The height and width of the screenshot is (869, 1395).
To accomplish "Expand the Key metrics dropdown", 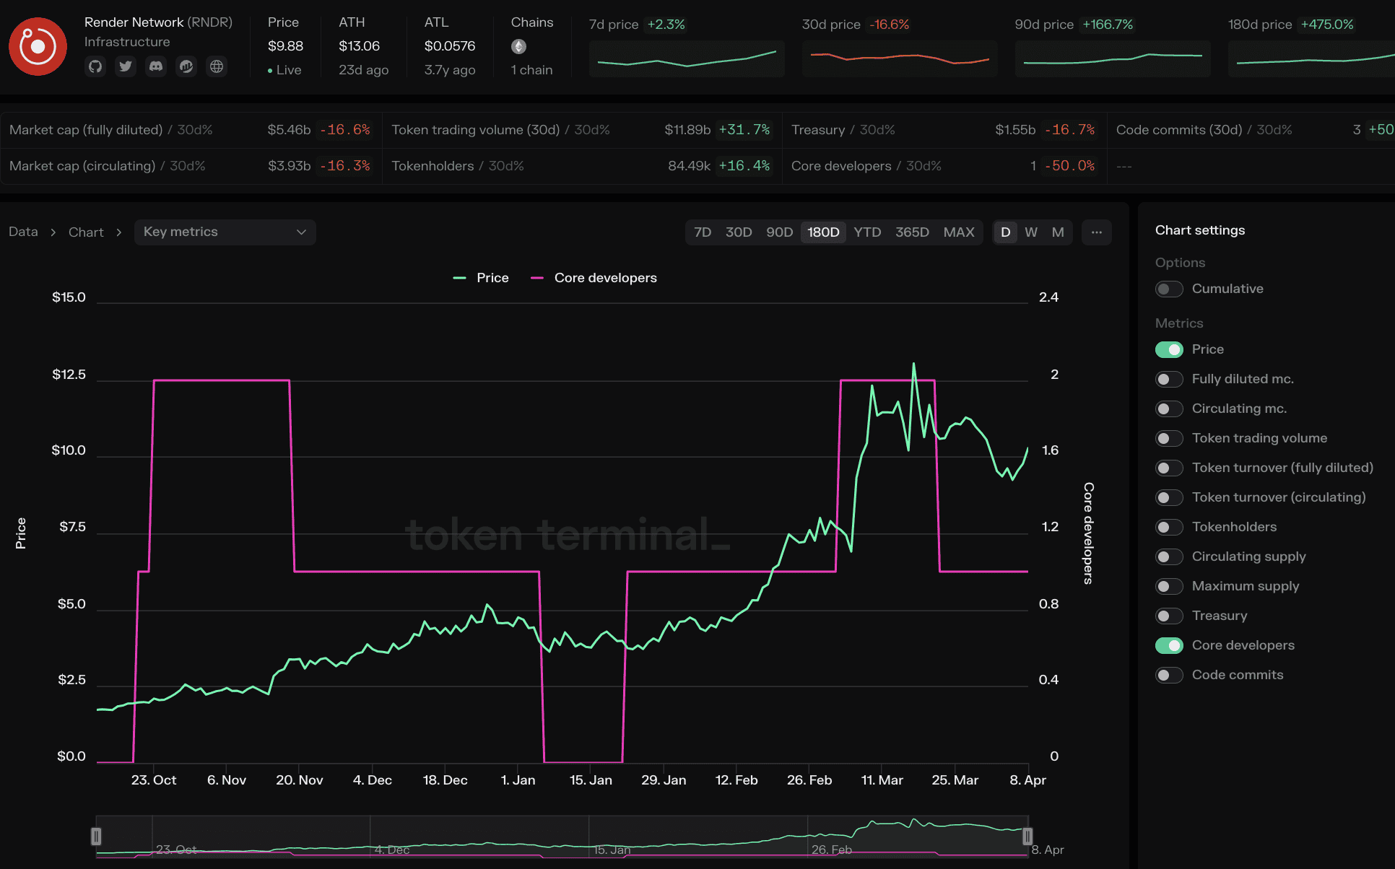I will [225, 232].
